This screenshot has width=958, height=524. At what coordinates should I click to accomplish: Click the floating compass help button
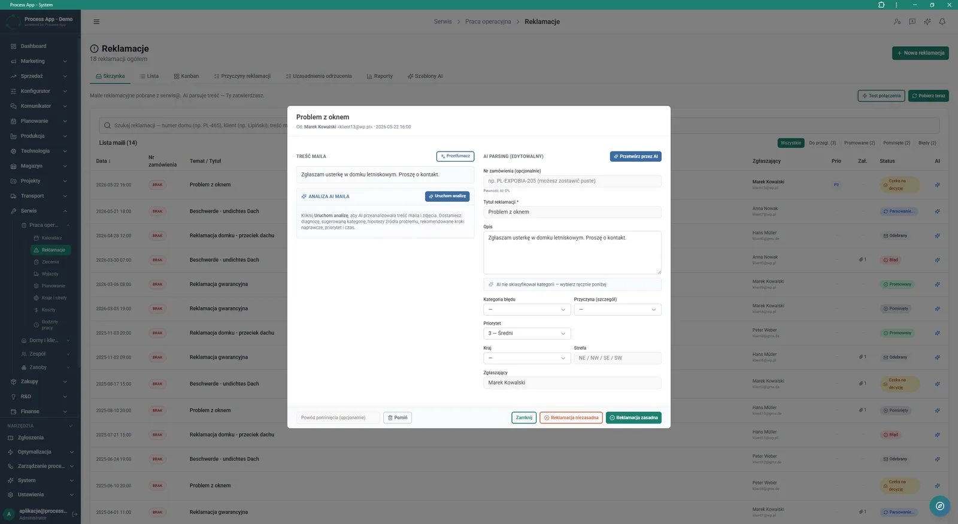coord(940,506)
